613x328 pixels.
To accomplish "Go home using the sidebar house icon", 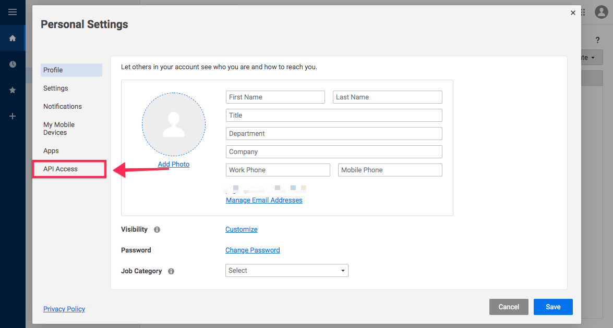I will click(x=13, y=38).
